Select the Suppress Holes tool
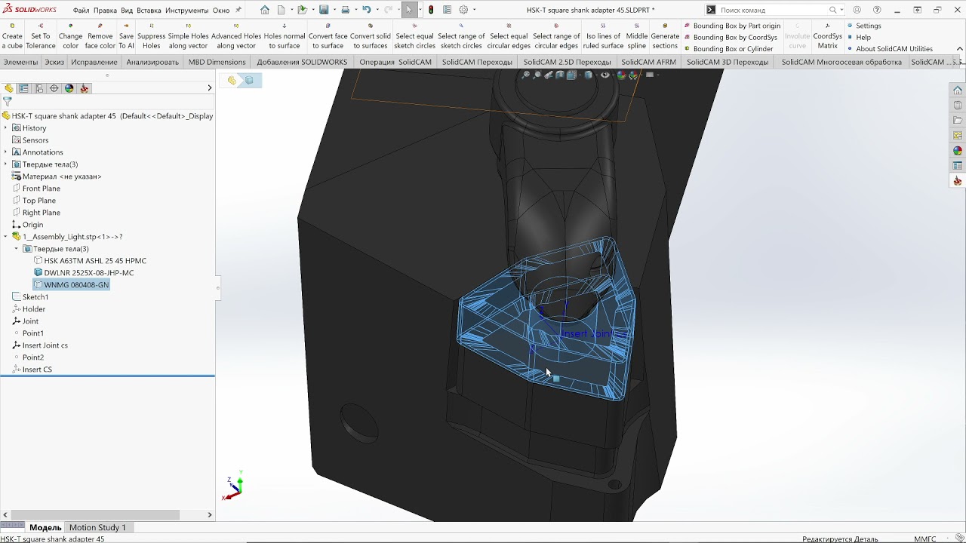 point(151,35)
